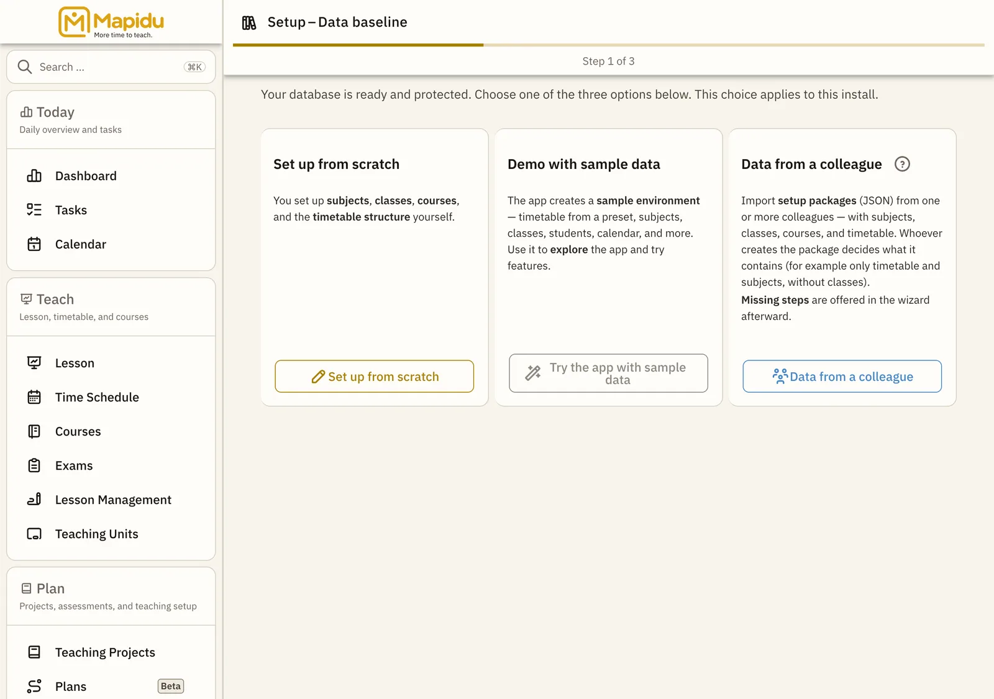
Task: Click the Exams clipboard icon
Action: [34, 465]
